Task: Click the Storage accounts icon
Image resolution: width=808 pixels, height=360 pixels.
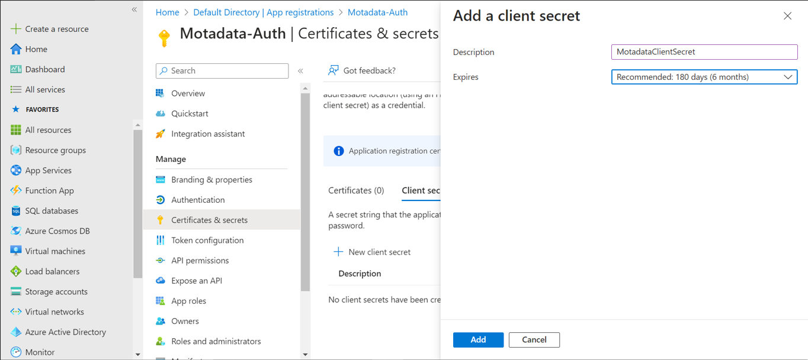Action: 16,291
